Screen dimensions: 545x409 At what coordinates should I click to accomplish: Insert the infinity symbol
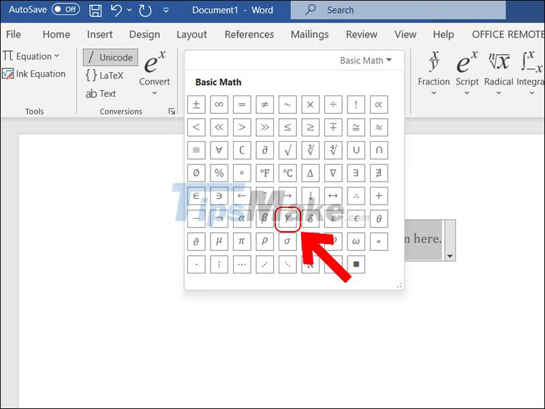(219, 104)
